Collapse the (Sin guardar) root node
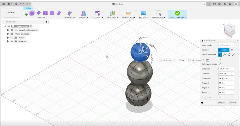The width and height of the screenshot is (240, 126). [x=5, y=26]
